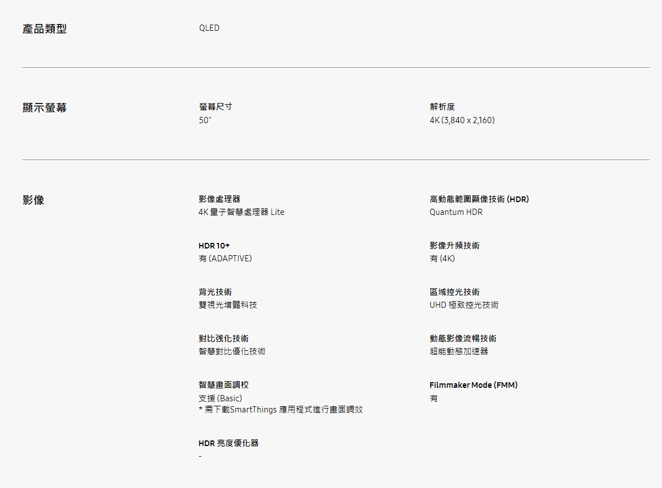Click the SmartThings app footnote text

(281, 410)
